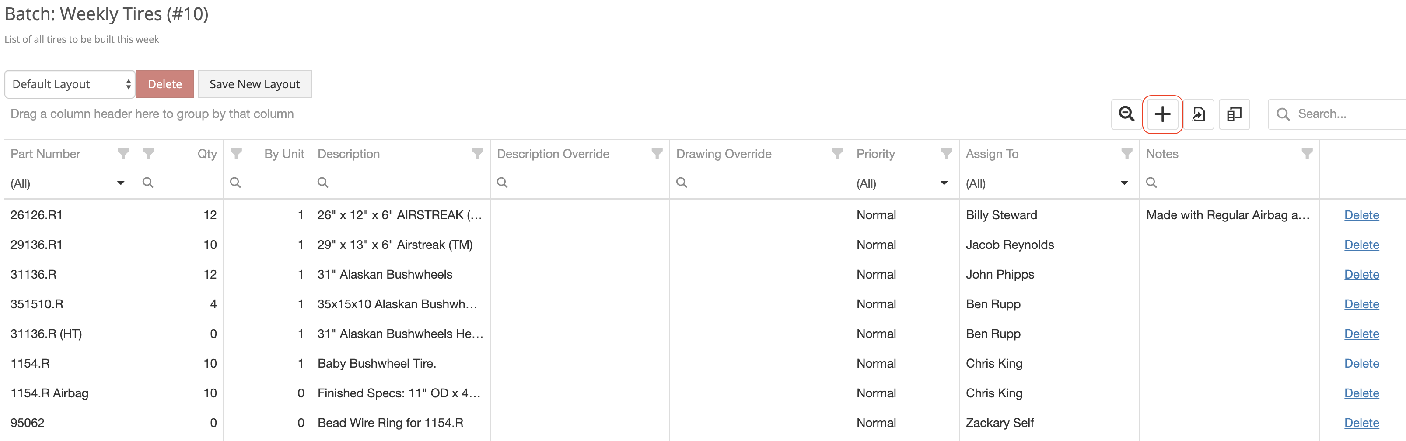
Task: Click the filter funnel on Part Number column
Action: pos(123,154)
